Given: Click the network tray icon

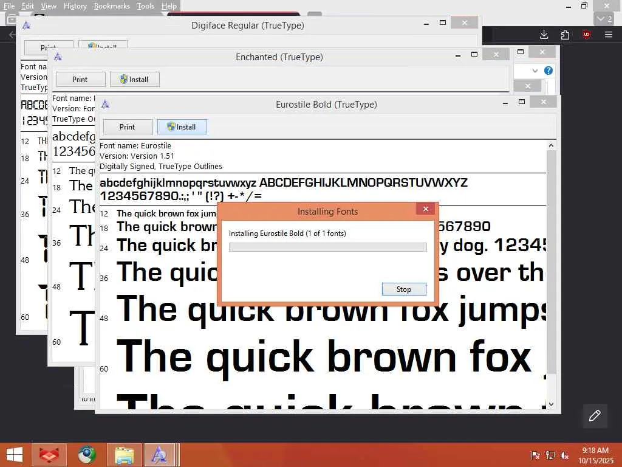Looking at the screenshot, I should (550, 455).
